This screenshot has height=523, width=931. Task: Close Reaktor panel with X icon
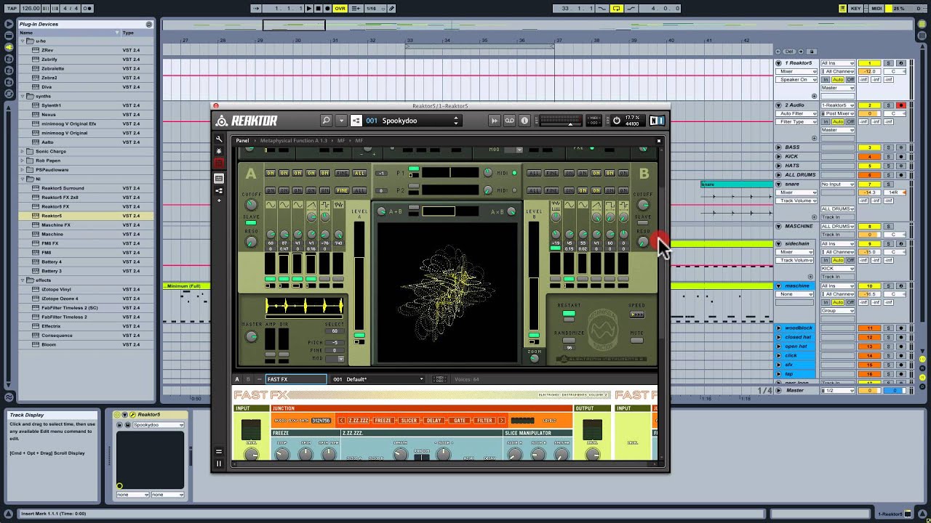(x=659, y=141)
